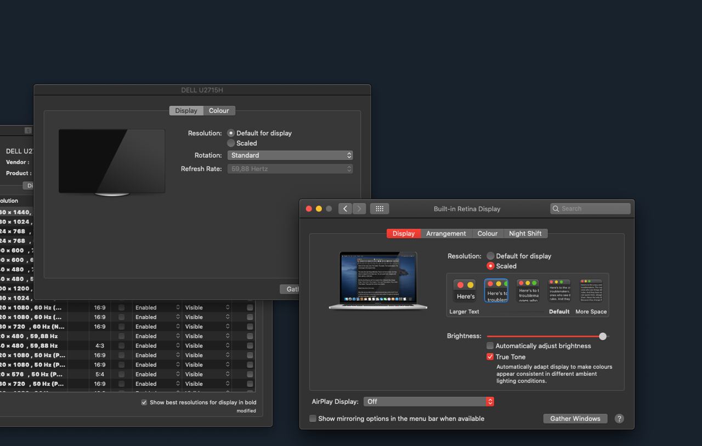Screen dimensions: 702x446
Task: Switch to the Arrangement tab
Action: click(x=446, y=233)
